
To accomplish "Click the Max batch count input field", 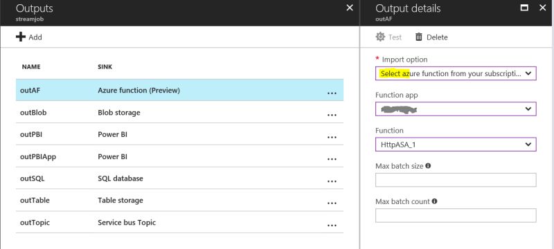I will tap(456, 215).
